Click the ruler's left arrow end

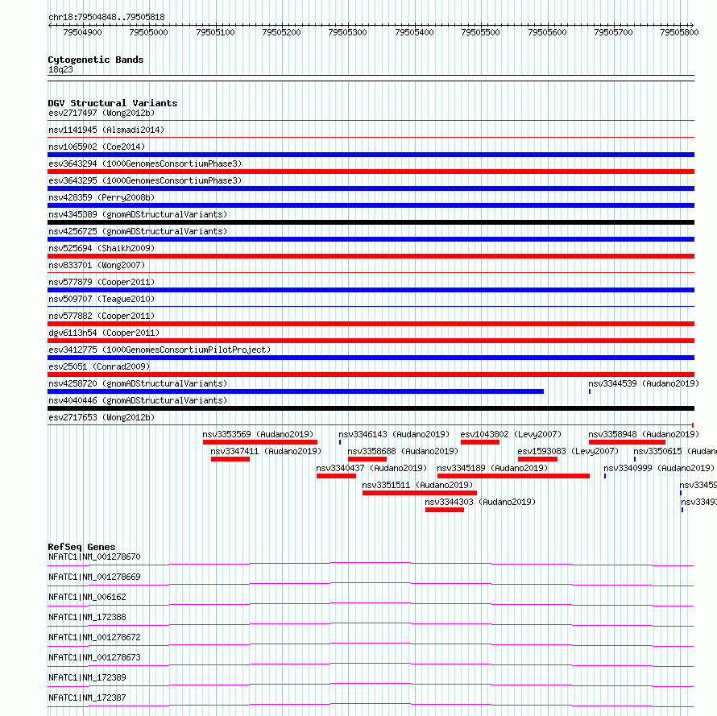pos(50,25)
